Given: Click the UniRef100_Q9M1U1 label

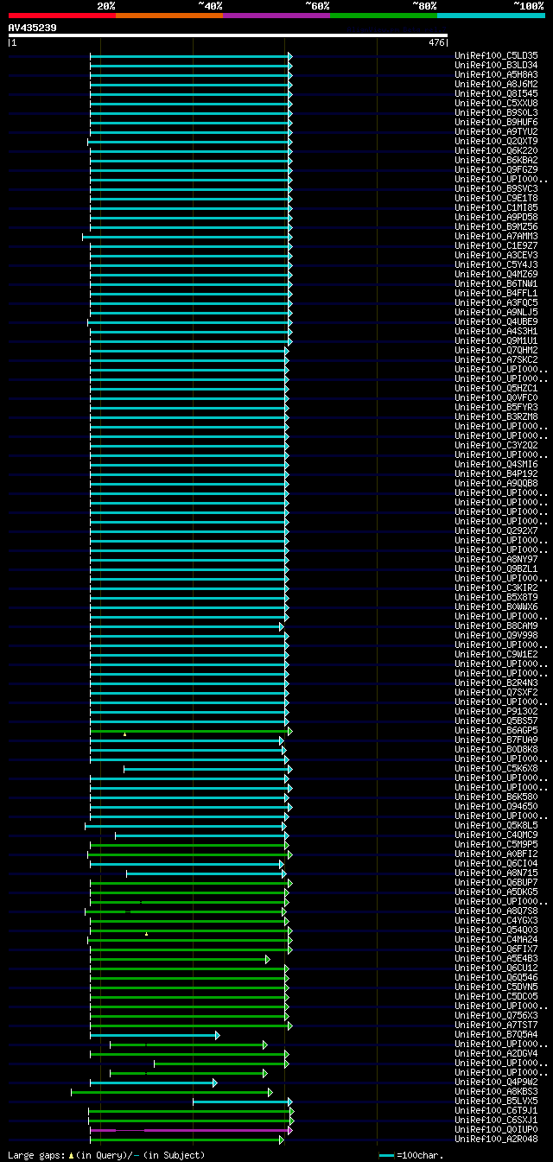Looking at the screenshot, I should 496,341.
